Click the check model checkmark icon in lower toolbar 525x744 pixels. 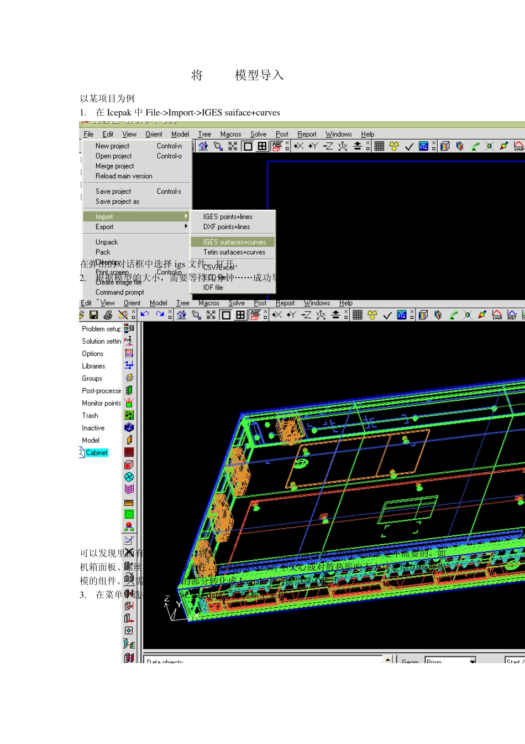tap(387, 315)
